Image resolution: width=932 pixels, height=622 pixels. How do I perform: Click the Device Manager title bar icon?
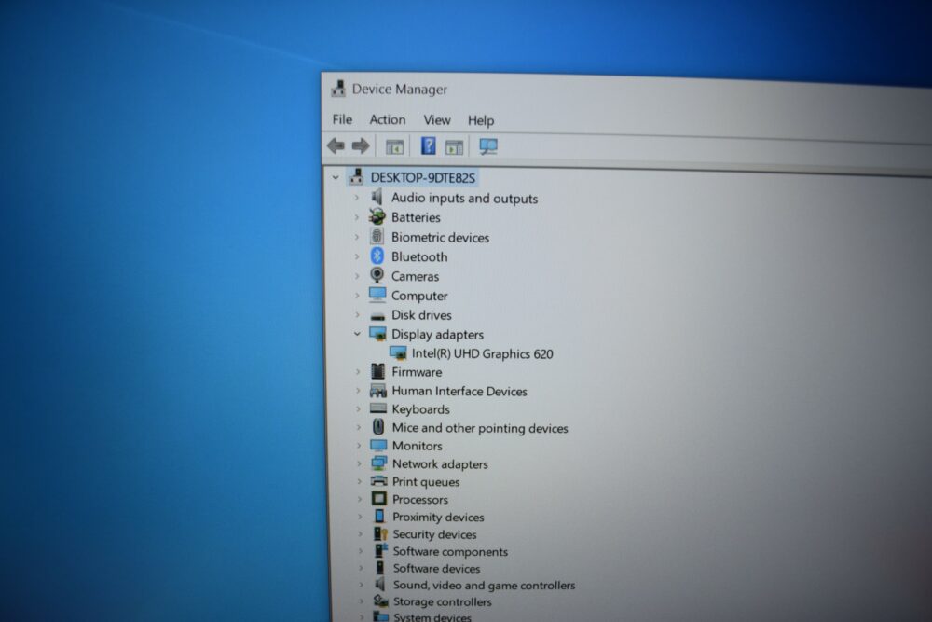pyautogui.click(x=339, y=89)
